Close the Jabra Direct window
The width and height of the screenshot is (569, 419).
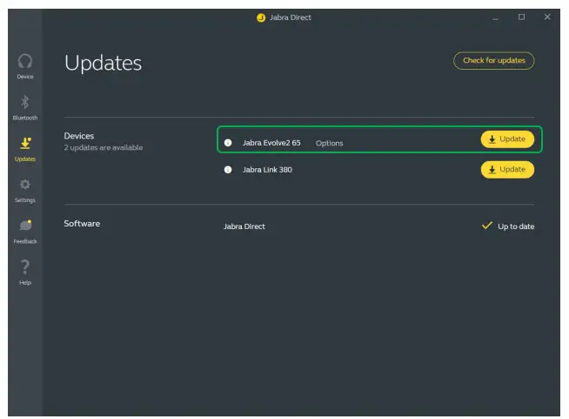click(x=547, y=17)
